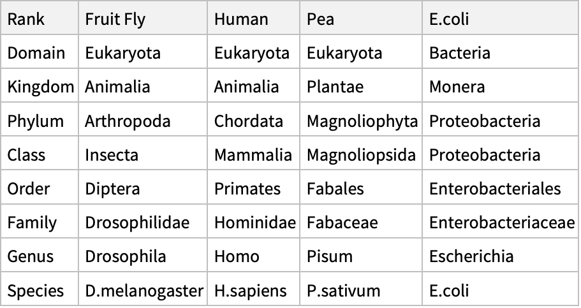Click the Human header cell

point(253,18)
